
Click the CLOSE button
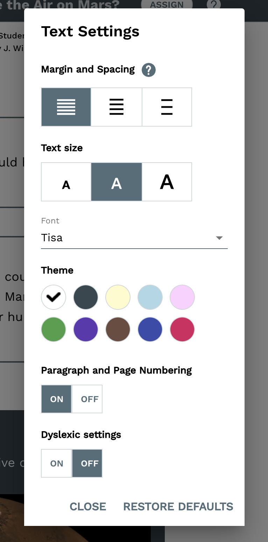pos(88,507)
